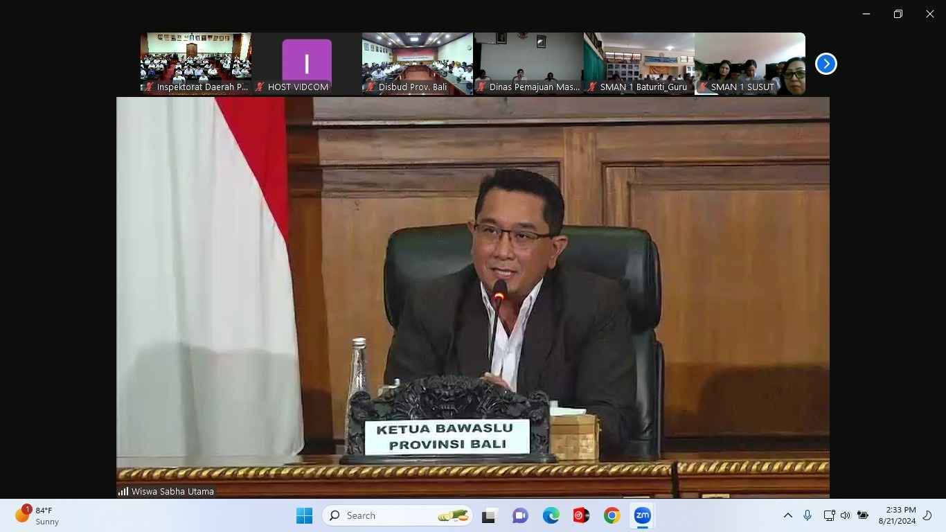Expand the hidden system tray icons chevron
Image resolution: width=946 pixels, height=532 pixels.
coord(787,515)
